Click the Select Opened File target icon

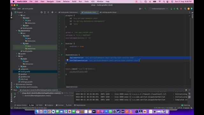click(41, 12)
